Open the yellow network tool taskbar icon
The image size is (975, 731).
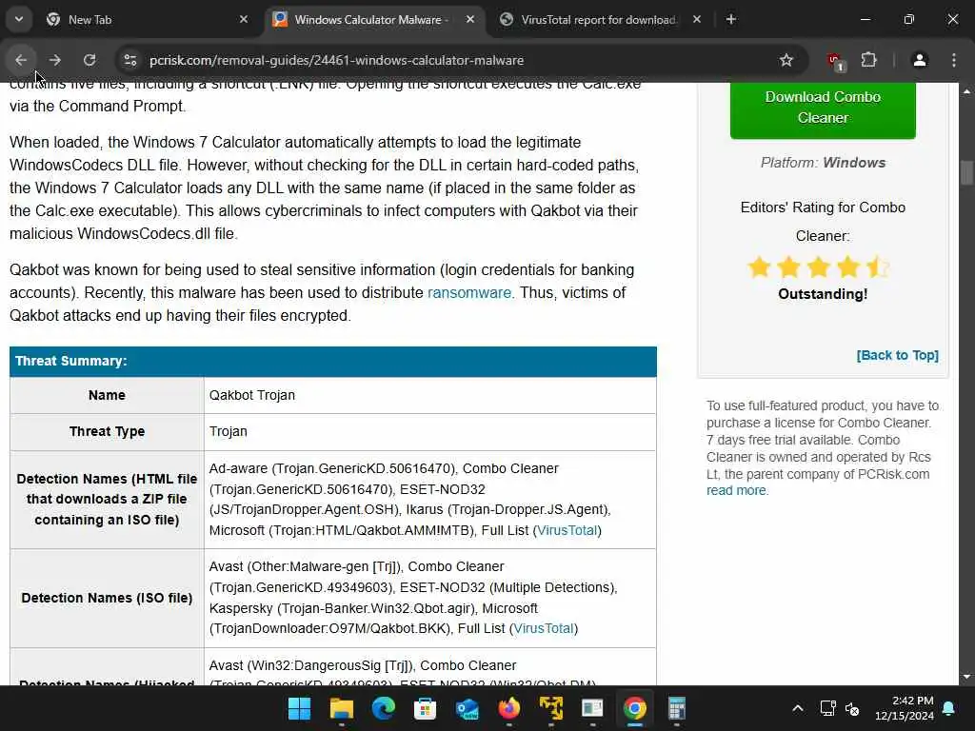point(551,708)
